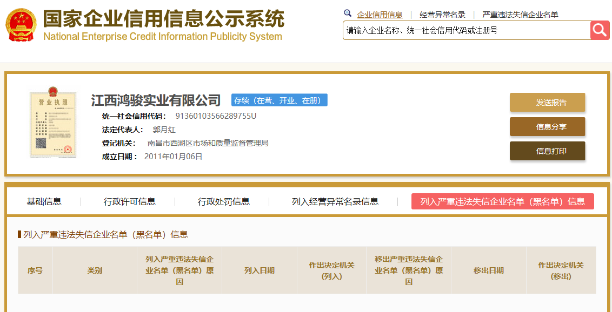
Task: Select the 企业信用信息 search category
Action: coord(380,15)
